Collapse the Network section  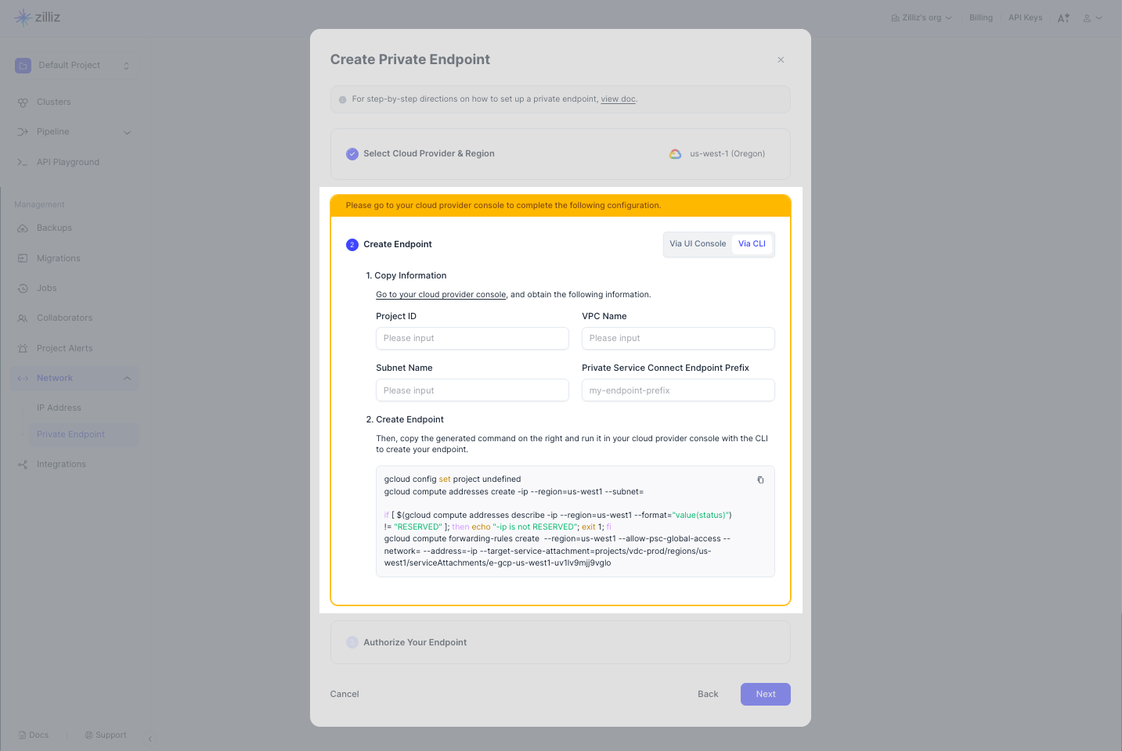pos(127,379)
